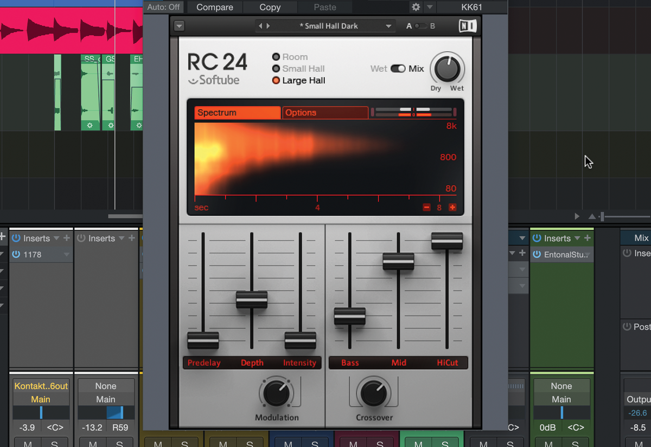Image resolution: width=651 pixels, height=447 pixels.
Task: Open the plugin settings gear icon
Action: (415, 7)
